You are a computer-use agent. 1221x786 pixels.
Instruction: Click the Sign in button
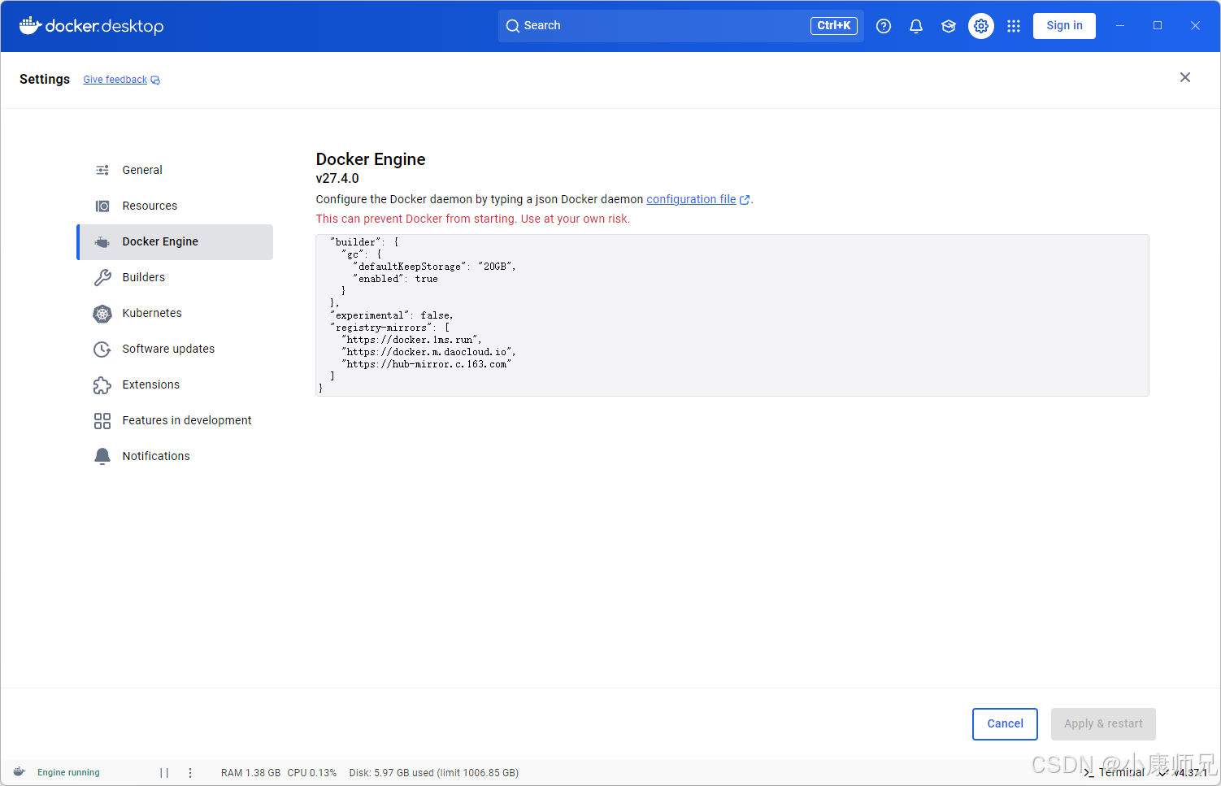point(1064,26)
